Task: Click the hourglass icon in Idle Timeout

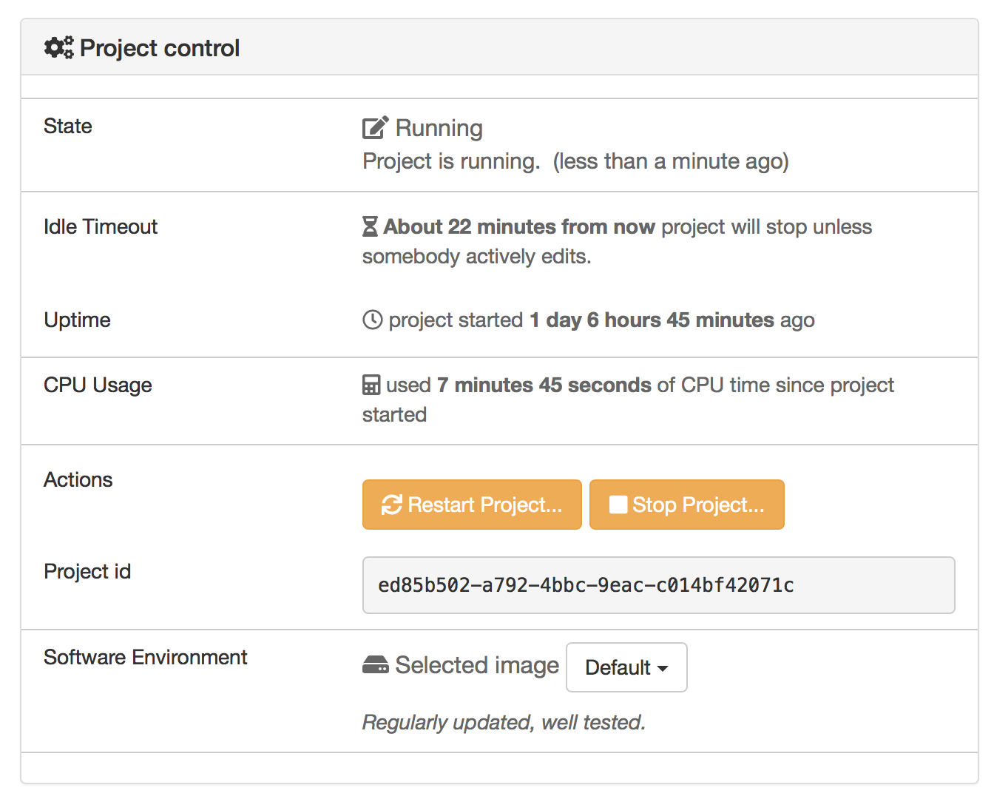Action: pos(370,226)
